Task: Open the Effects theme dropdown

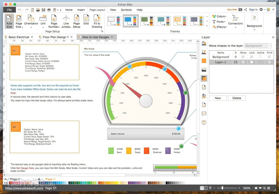Action: pyautogui.click(x=220, y=27)
